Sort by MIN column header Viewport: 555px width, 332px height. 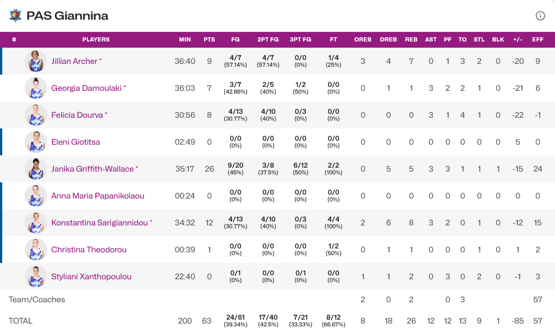[185, 40]
